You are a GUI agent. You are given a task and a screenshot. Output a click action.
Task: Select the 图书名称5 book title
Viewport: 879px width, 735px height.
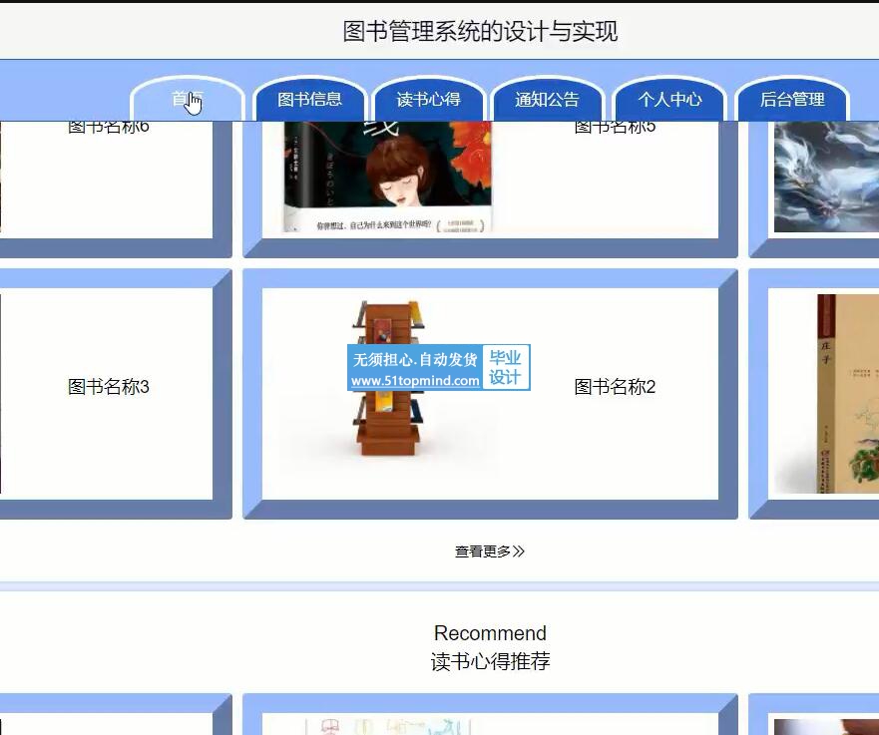(615, 128)
